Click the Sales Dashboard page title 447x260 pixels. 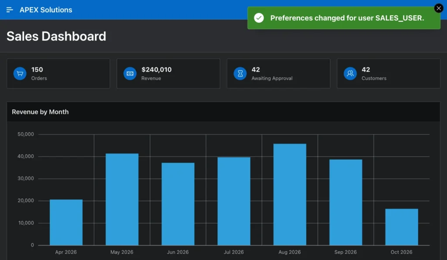[x=56, y=36]
